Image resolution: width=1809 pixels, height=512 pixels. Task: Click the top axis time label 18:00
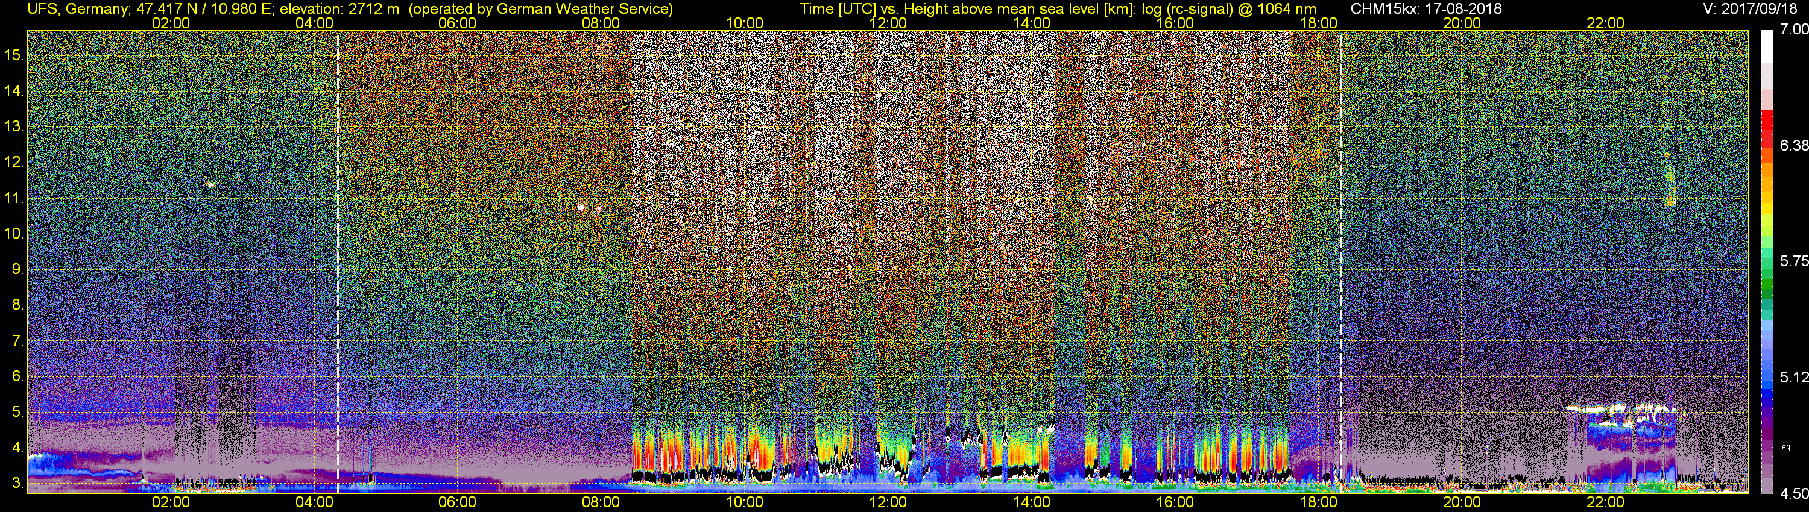[x=1318, y=23]
